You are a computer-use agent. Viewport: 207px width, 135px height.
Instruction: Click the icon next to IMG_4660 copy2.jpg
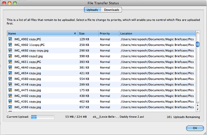(x=10, y=56)
